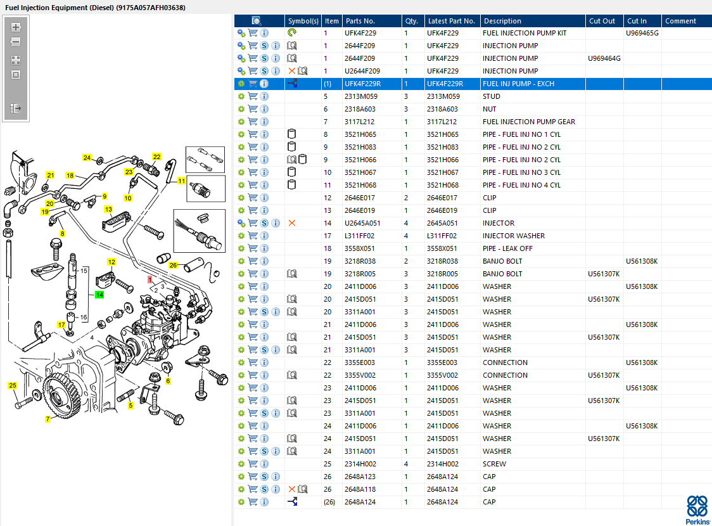Click S icon on U2644F209 INJECTION PUMP row
The height and width of the screenshot is (526, 712).
tap(264, 72)
